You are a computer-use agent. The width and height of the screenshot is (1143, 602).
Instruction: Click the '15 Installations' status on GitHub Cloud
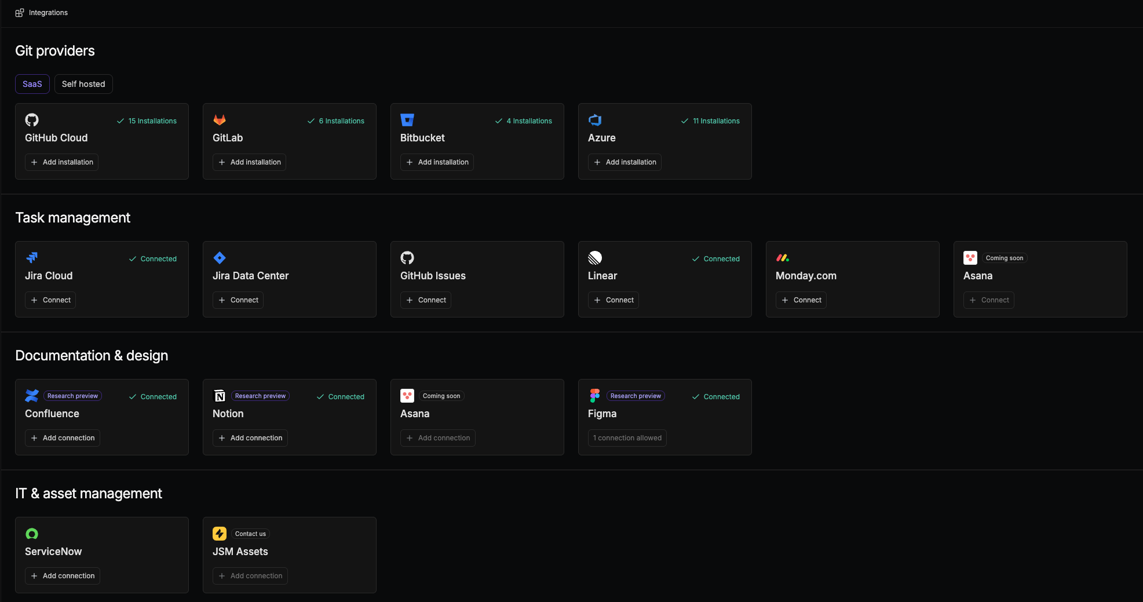tap(147, 121)
